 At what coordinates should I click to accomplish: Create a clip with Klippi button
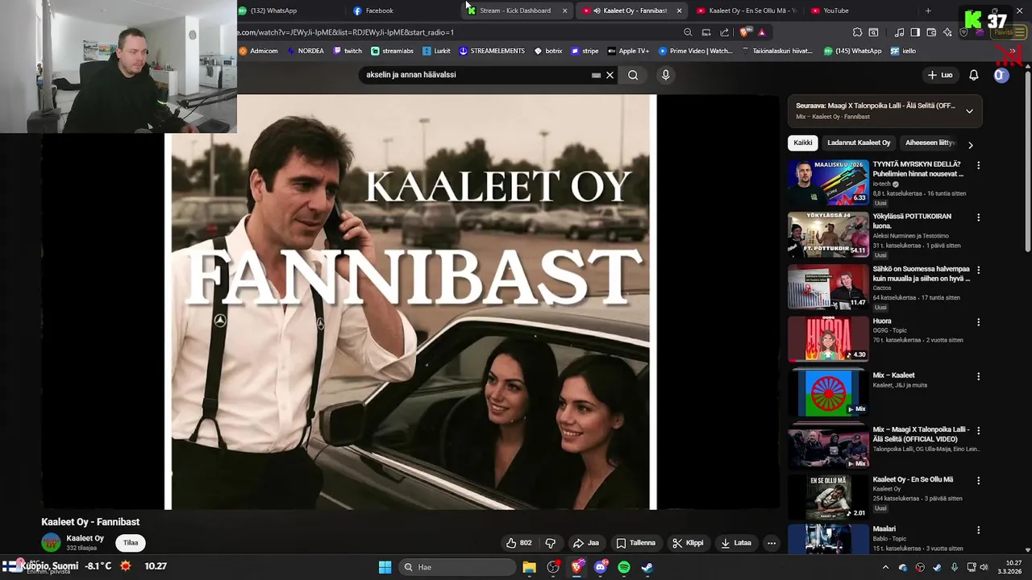click(688, 543)
